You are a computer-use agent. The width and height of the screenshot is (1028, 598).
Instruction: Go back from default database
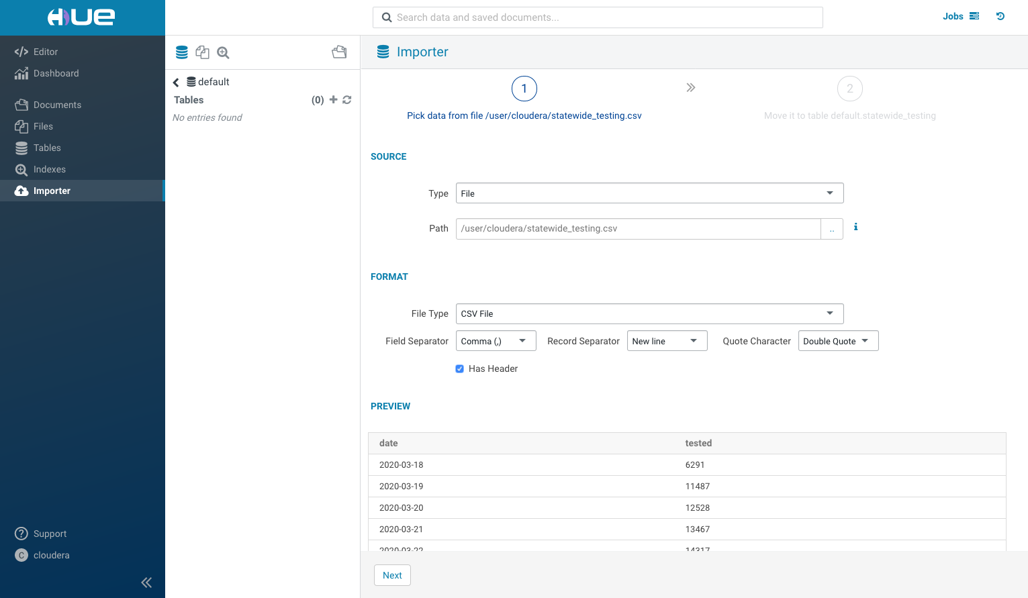176,83
